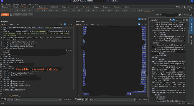Open the Burp menu
The width and height of the screenshot is (194, 106).
pyautogui.click(x=2, y=4)
